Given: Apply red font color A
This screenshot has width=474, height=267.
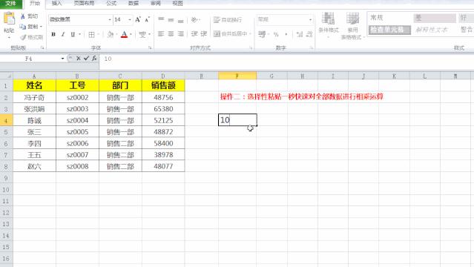Looking at the screenshot, I should (x=124, y=34).
